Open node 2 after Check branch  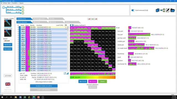[23, 13]
